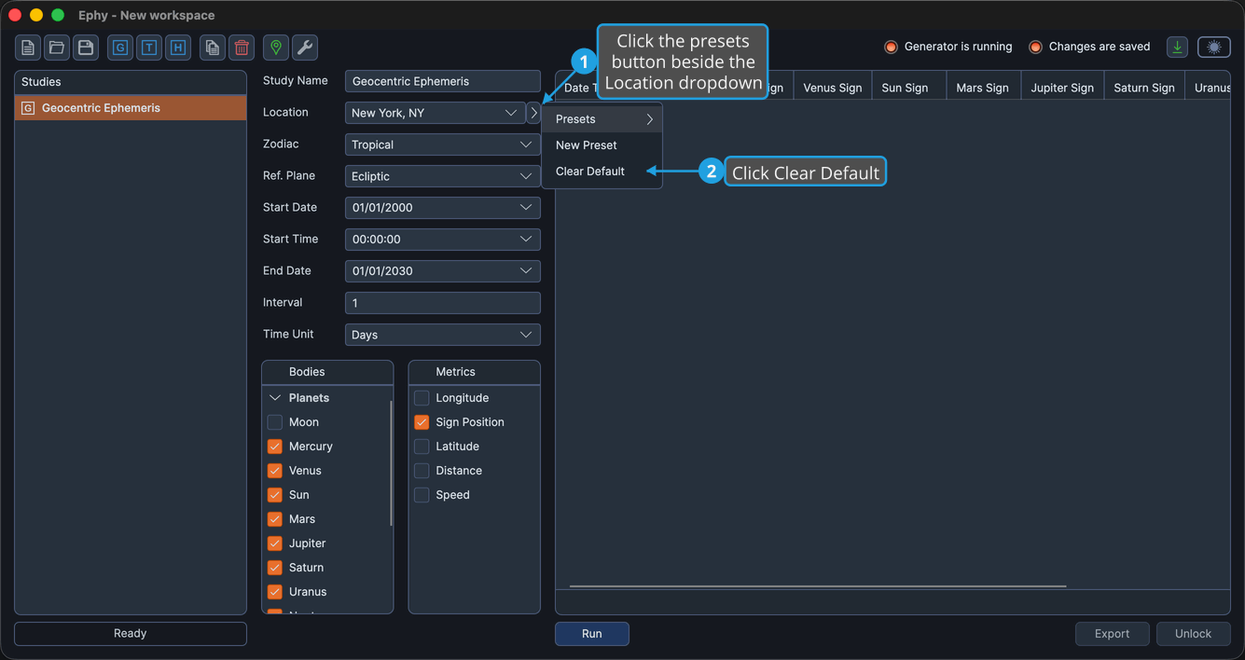Enable the Longitude metric
The image size is (1245, 660).
pos(422,398)
